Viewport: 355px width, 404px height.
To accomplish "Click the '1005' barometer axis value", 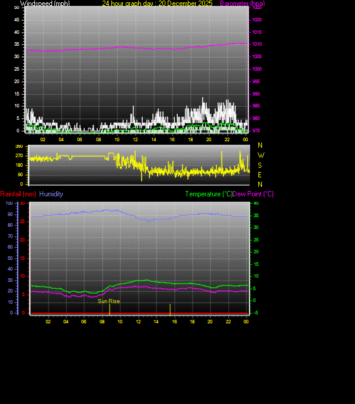I will (x=257, y=56).
